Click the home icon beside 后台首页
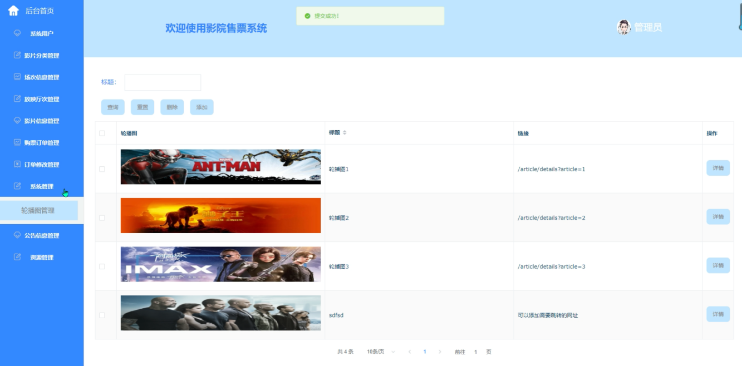 coord(13,11)
